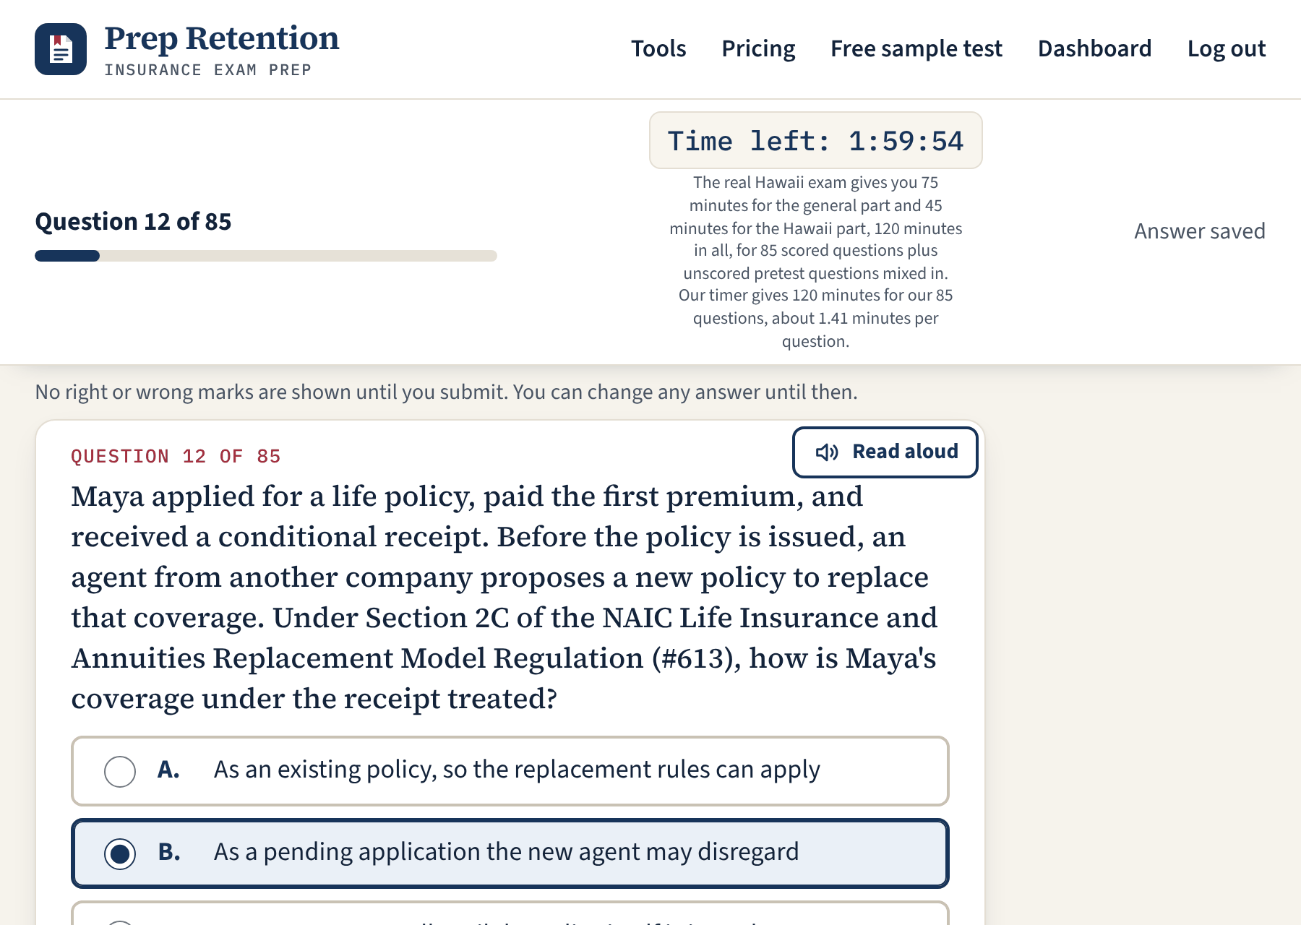Open the Tools menu item
1301x925 pixels.
[658, 48]
